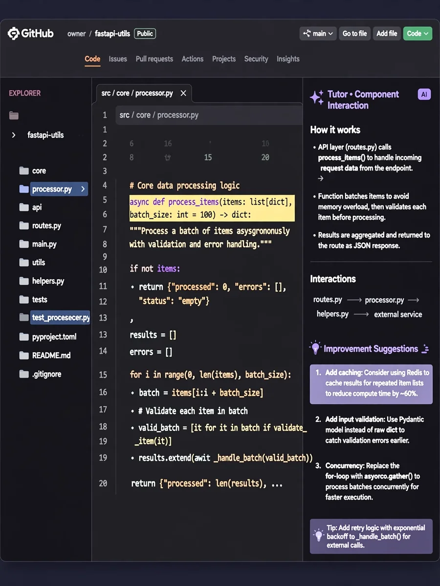Open the Actions tab

click(193, 59)
